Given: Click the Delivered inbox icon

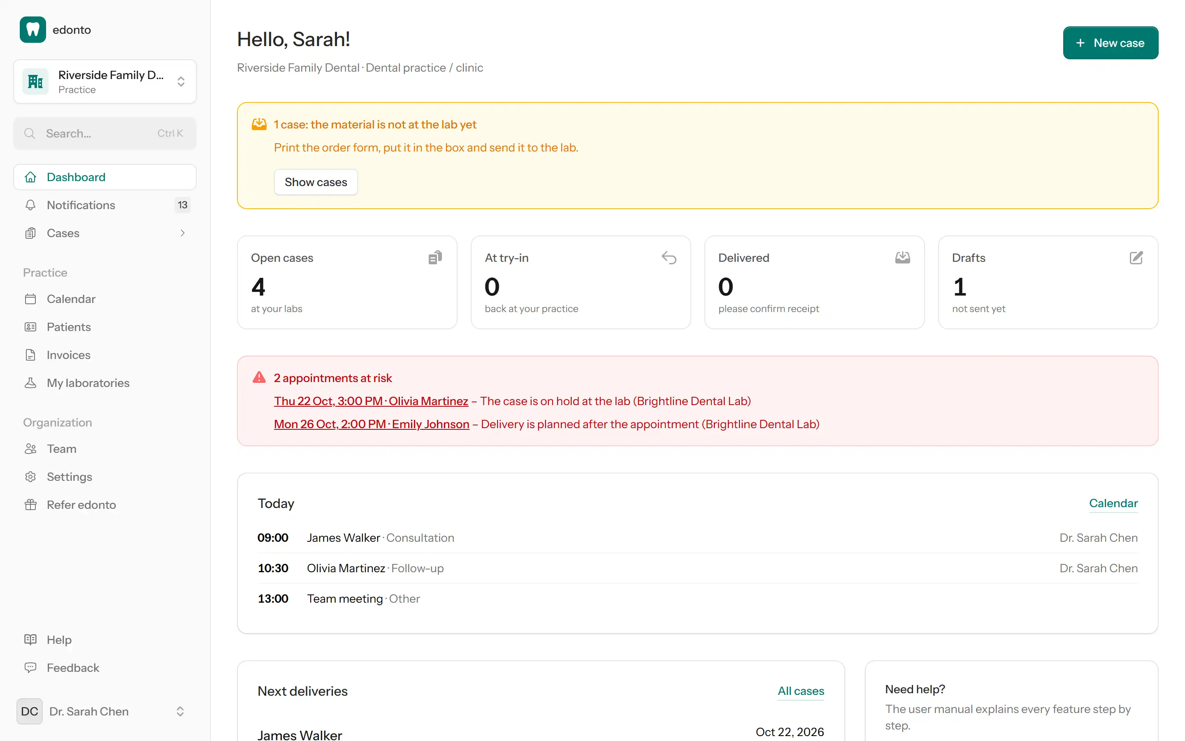Looking at the screenshot, I should tap(902, 257).
